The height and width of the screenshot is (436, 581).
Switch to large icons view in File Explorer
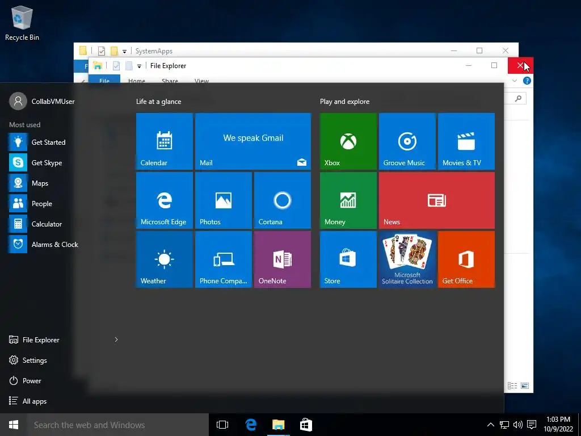(525, 386)
